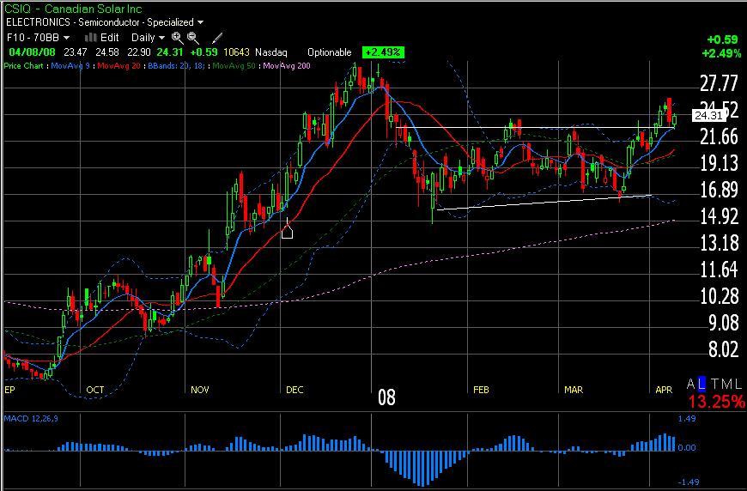
Task: Click the 08 year label on the time axis
Action: [x=386, y=397]
